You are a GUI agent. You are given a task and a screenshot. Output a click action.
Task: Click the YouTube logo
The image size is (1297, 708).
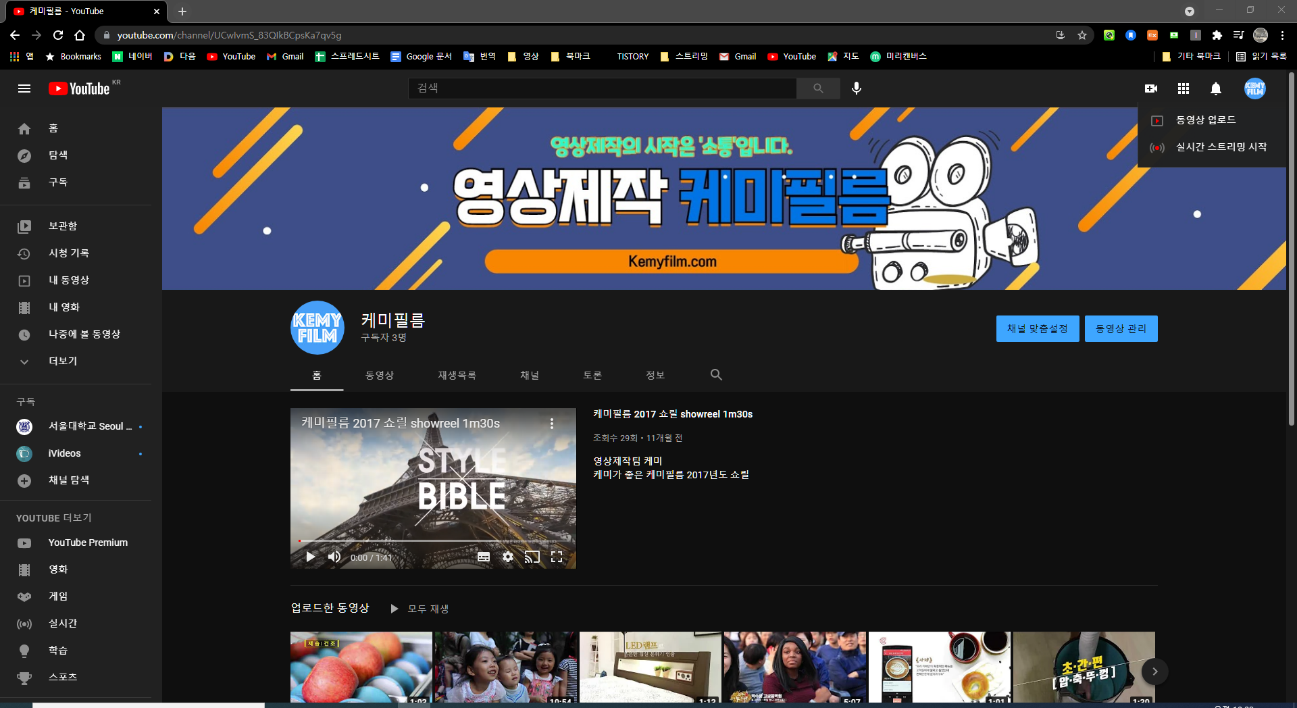(x=79, y=88)
